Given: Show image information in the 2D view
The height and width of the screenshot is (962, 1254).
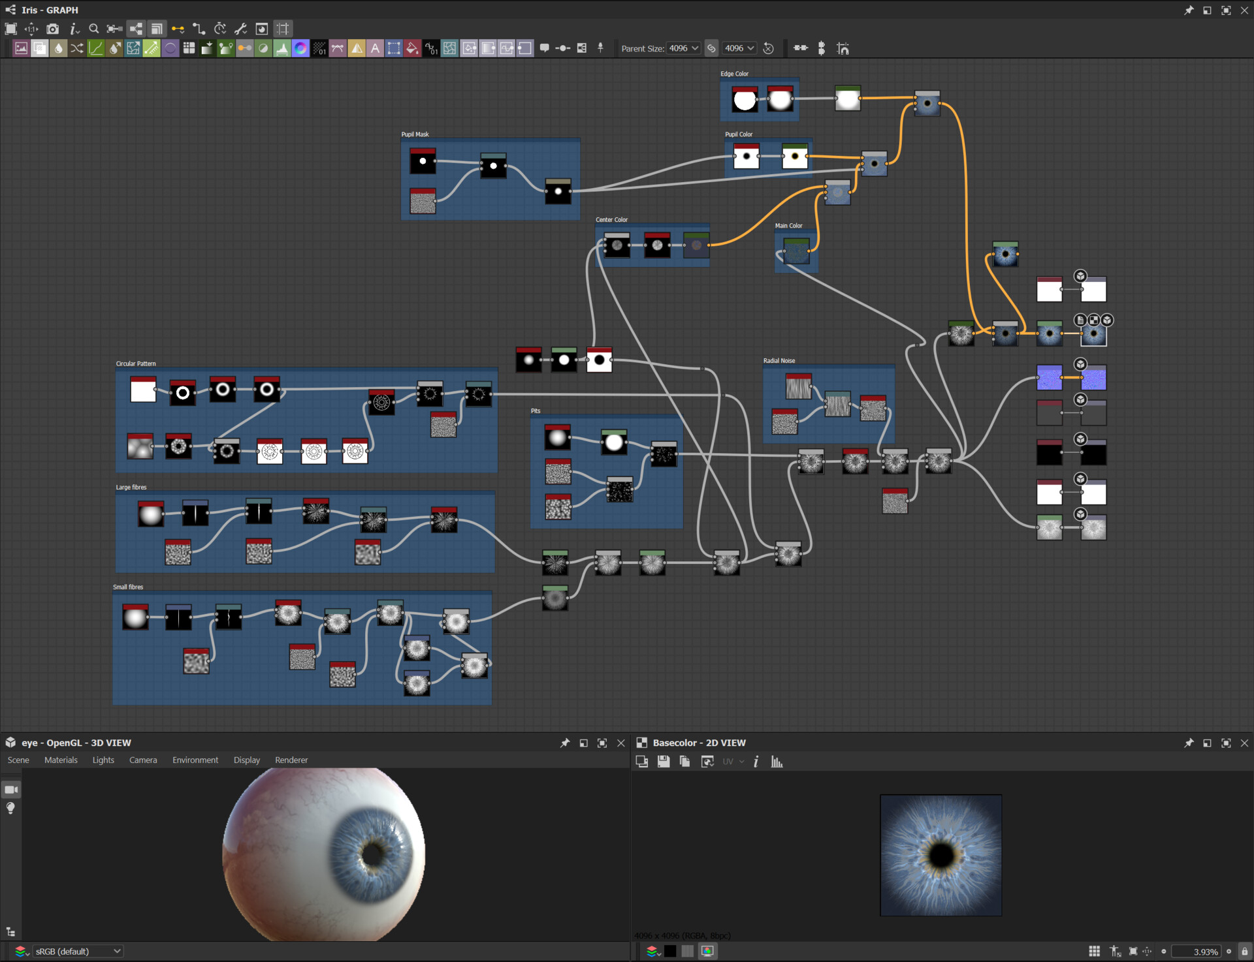Looking at the screenshot, I should tap(756, 761).
